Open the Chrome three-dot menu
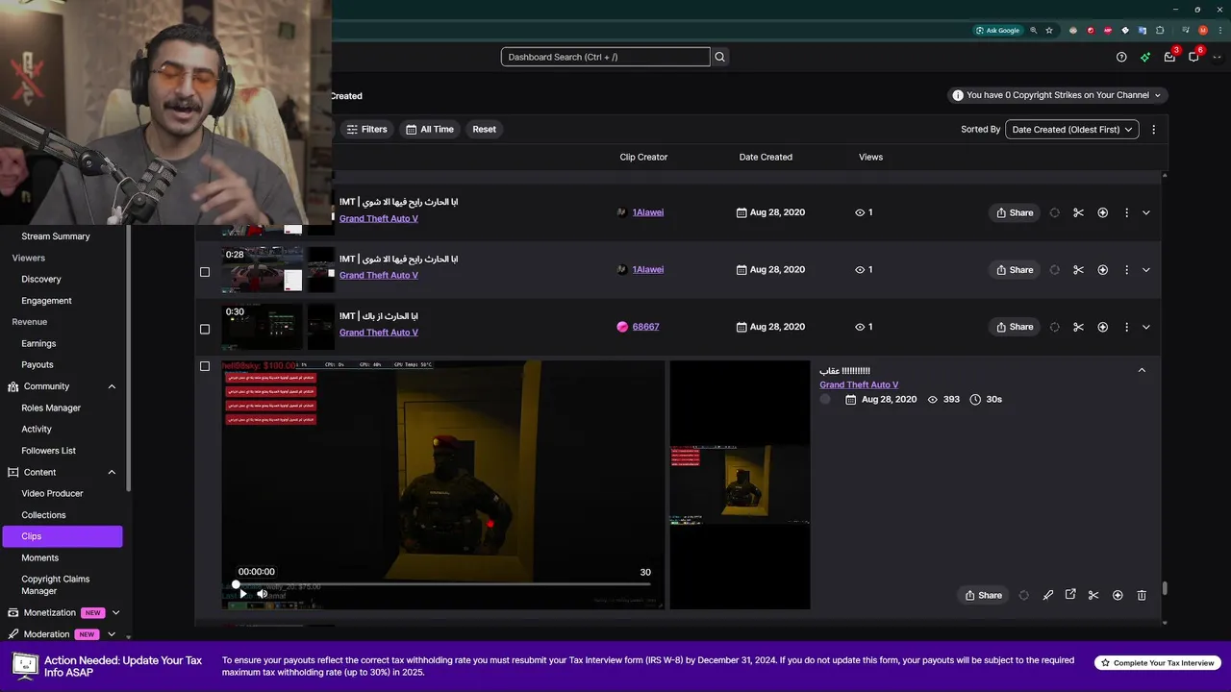Viewport: 1231px width, 692px height. click(x=1220, y=30)
